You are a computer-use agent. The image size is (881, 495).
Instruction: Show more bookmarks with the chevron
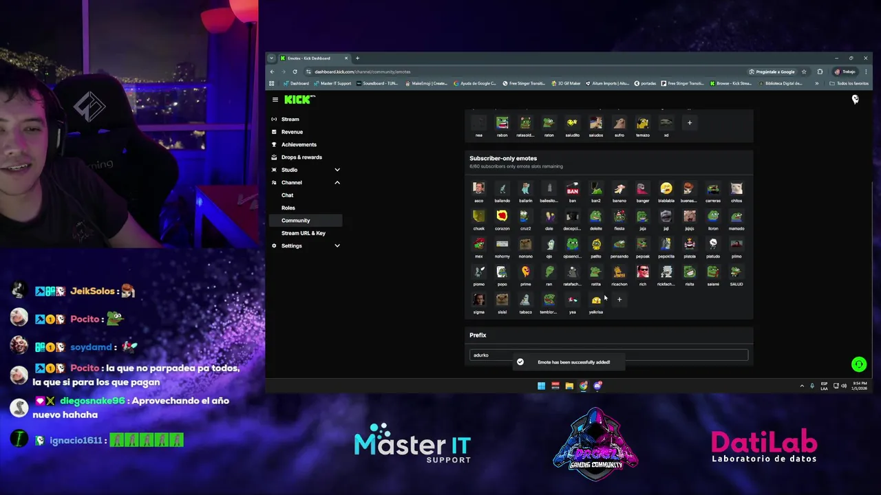tap(817, 83)
